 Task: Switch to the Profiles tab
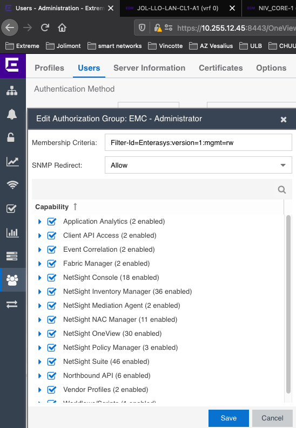(49, 68)
